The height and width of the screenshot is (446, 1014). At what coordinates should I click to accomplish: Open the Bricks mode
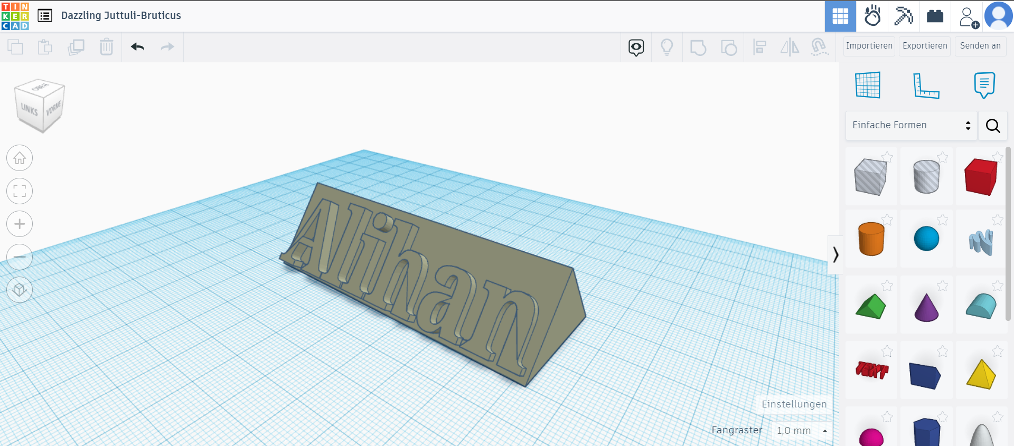point(935,16)
